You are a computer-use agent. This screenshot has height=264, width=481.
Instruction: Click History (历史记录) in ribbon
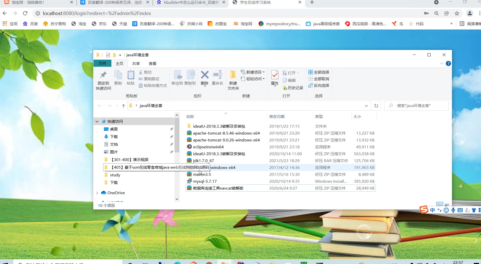pos(293,88)
